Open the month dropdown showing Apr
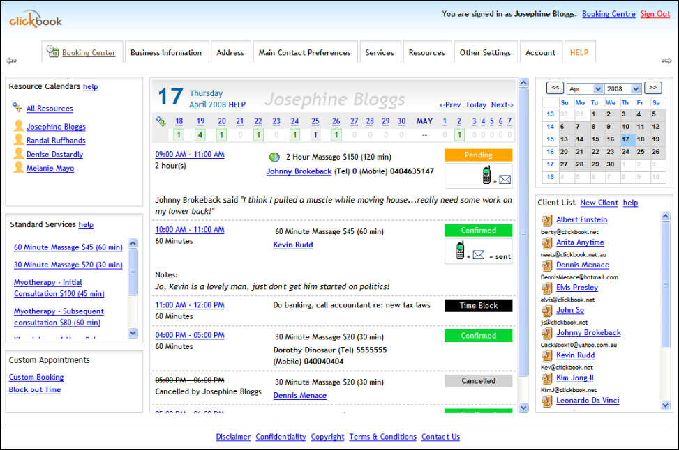This screenshot has height=450, width=679. [x=585, y=88]
